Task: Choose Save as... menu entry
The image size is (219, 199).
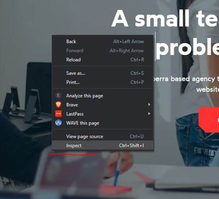Action: [x=103, y=73]
